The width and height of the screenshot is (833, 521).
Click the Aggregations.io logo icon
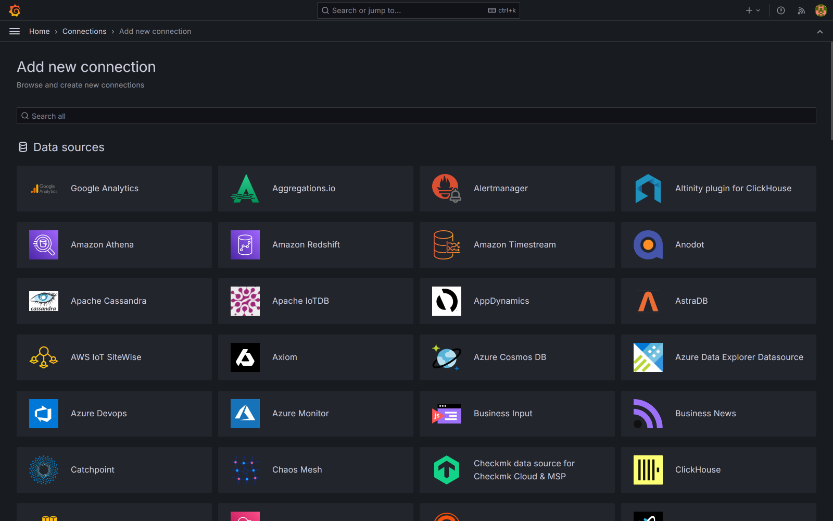[245, 189]
